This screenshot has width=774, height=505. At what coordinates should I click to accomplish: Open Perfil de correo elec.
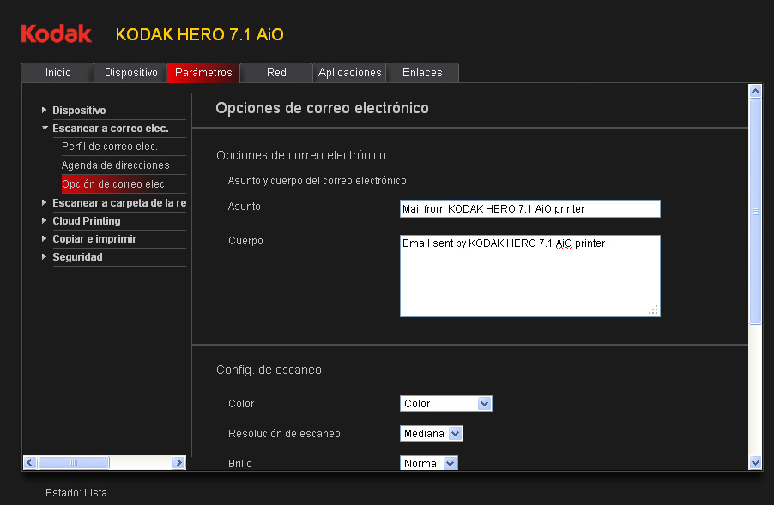coord(110,147)
